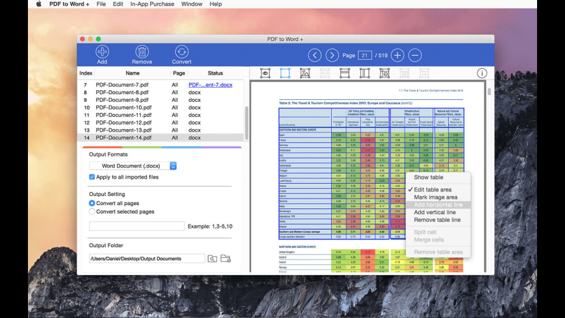Click the Add files icon
The height and width of the screenshot is (318, 565).
click(102, 53)
